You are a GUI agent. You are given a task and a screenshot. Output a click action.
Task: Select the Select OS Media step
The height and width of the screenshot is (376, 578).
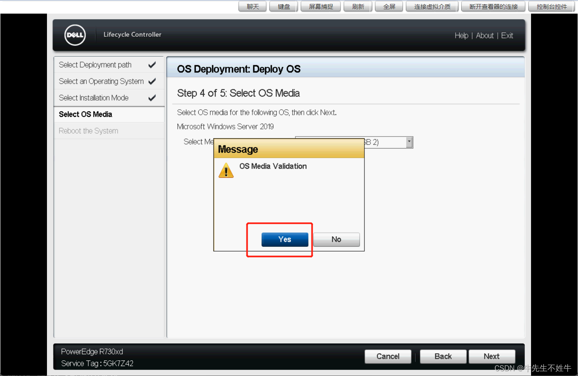pyautogui.click(x=109, y=115)
